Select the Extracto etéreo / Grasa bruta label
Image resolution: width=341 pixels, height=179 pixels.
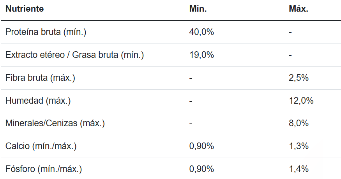74,55
